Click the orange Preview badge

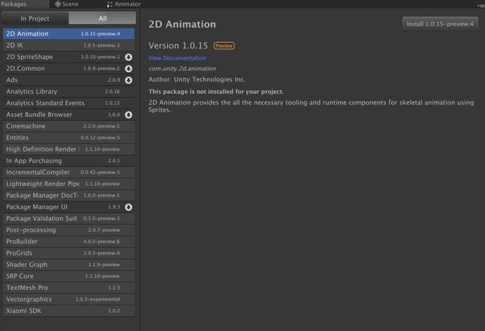(224, 46)
